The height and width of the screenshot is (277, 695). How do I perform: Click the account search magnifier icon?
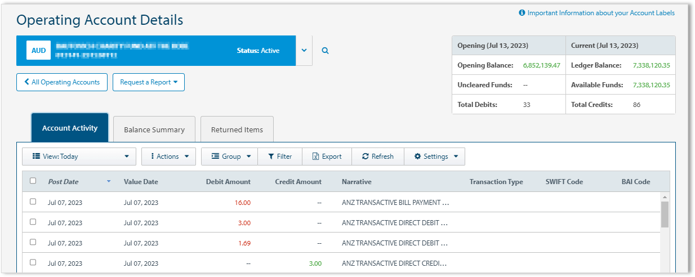pos(325,51)
